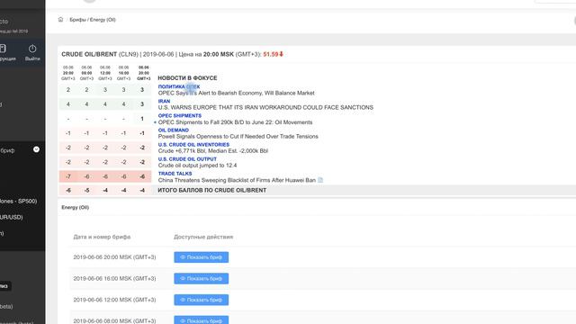Select the Energy (Oil) tab label
This screenshot has width=576, height=324.
coord(76,207)
